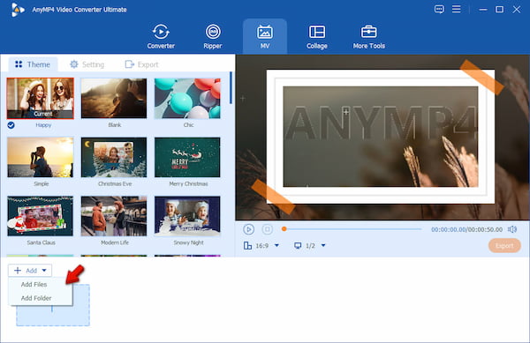Click the playback time display 00:00:00.00/00:00:50.00
The width and height of the screenshot is (530, 343).
(466, 229)
